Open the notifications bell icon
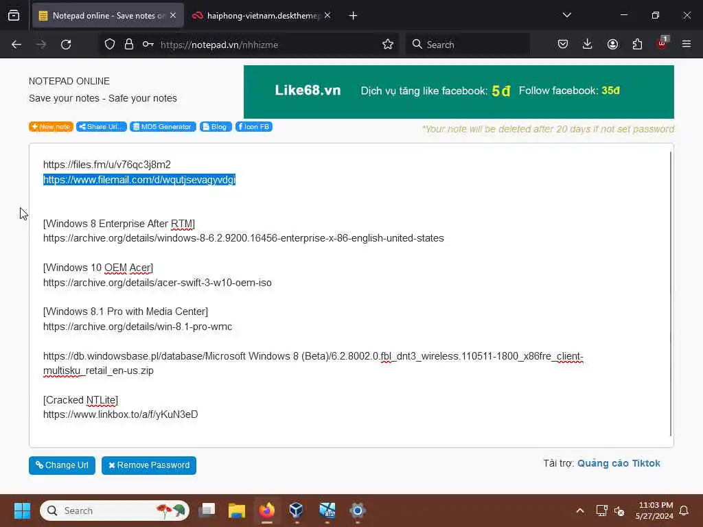This screenshot has width=703, height=527. 684,511
